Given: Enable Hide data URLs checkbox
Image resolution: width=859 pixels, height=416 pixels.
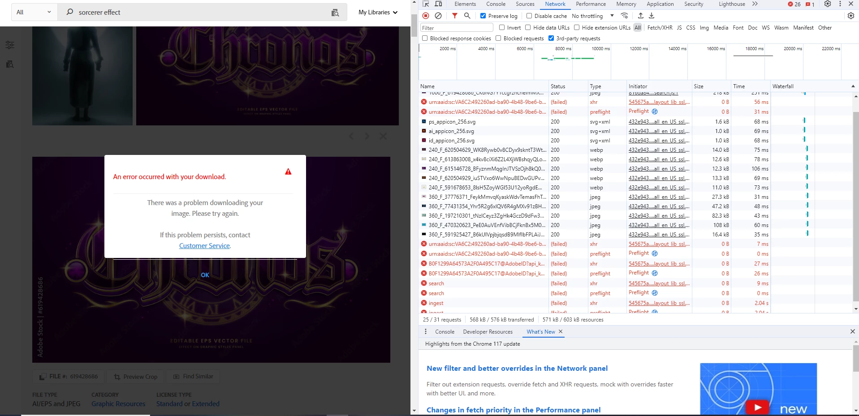Looking at the screenshot, I should 528,27.
